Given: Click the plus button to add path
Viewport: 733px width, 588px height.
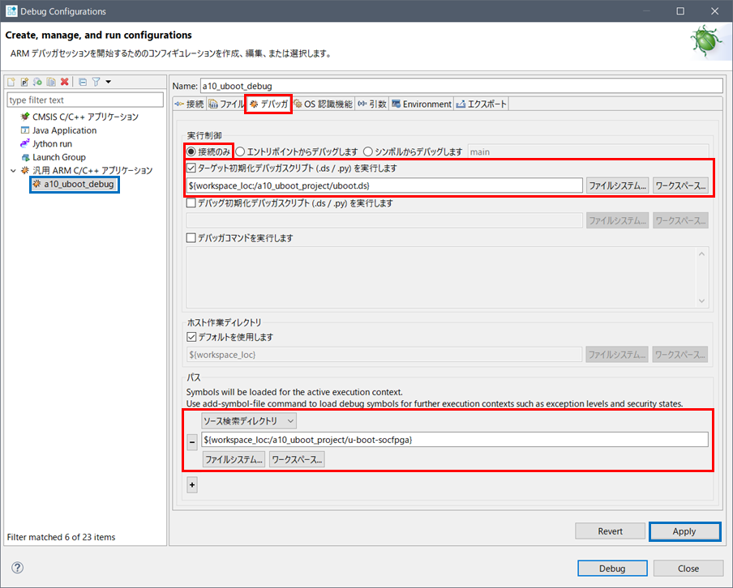Looking at the screenshot, I should click(x=192, y=484).
